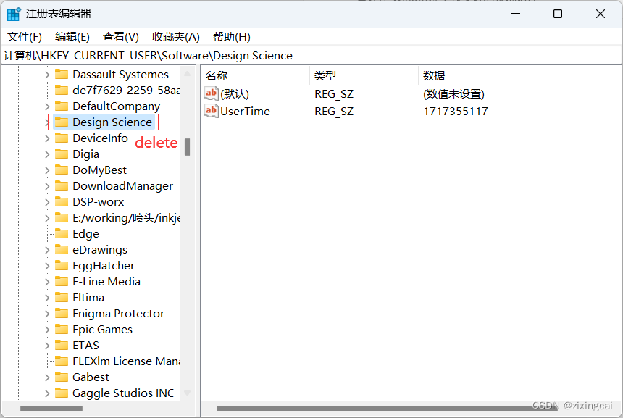
Task: Select the Design Science key label
Action: (x=112, y=122)
